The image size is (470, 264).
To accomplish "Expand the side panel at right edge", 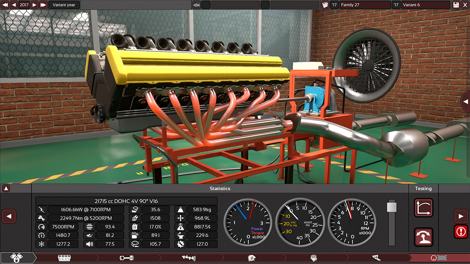I will click(466, 102).
